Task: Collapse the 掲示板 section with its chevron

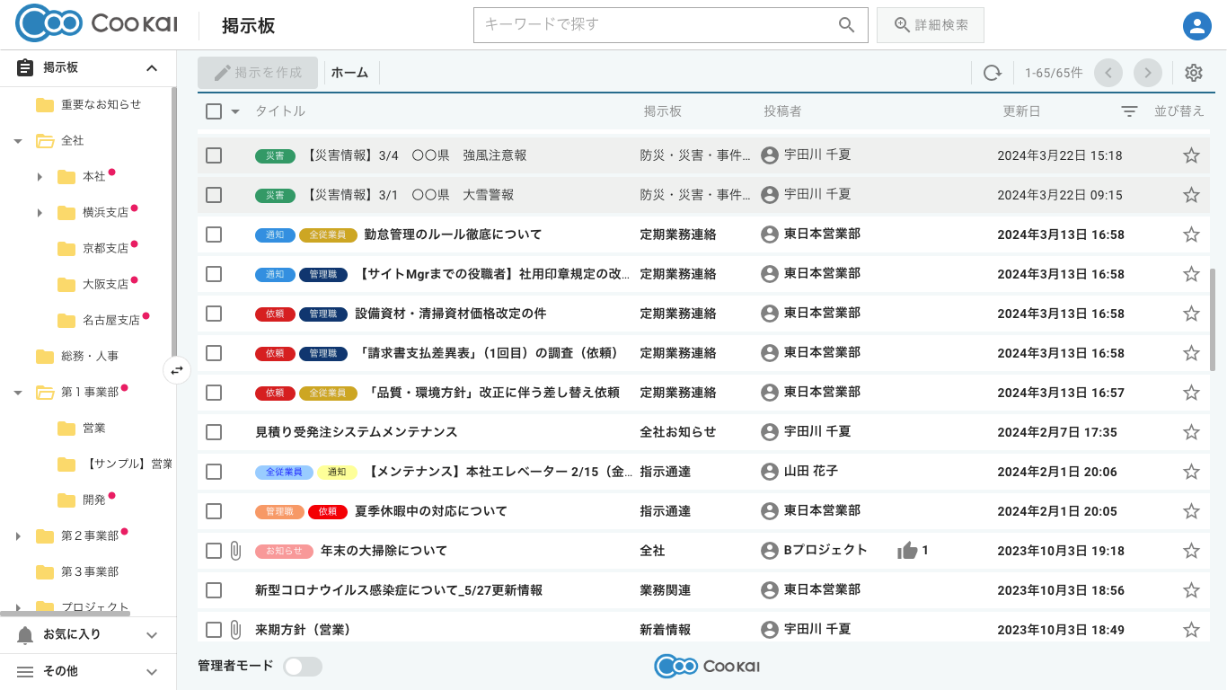Action: click(x=151, y=68)
